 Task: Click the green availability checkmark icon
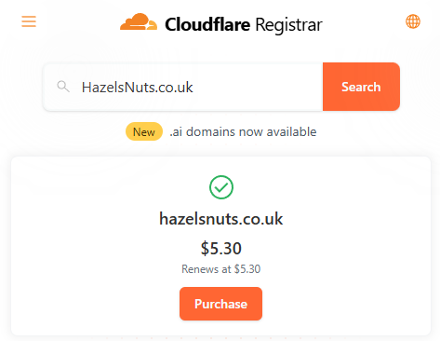(x=221, y=187)
